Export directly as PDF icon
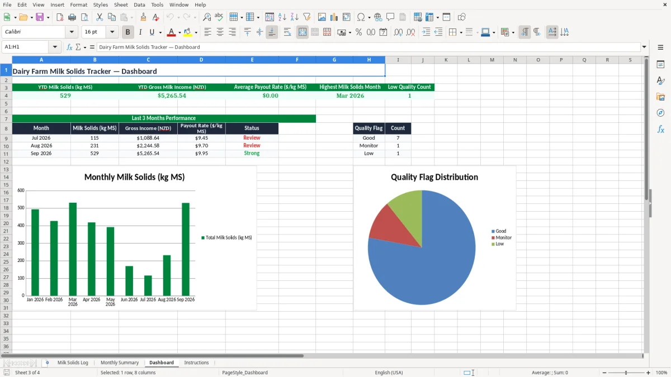 tap(60, 17)
